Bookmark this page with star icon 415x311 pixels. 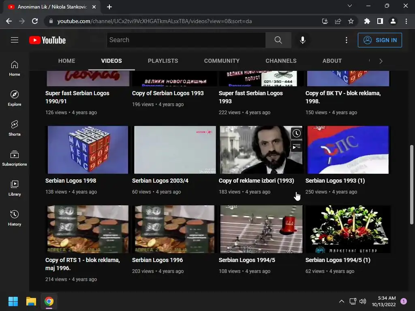351,21
